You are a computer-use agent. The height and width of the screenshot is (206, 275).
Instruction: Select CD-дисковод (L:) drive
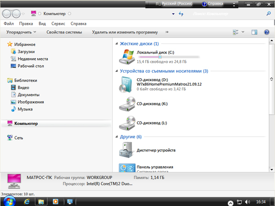point(127,124)
